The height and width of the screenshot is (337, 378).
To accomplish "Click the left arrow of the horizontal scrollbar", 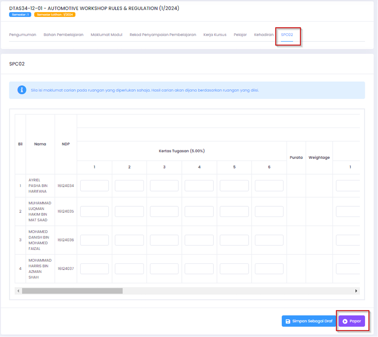I will (18, 291).
